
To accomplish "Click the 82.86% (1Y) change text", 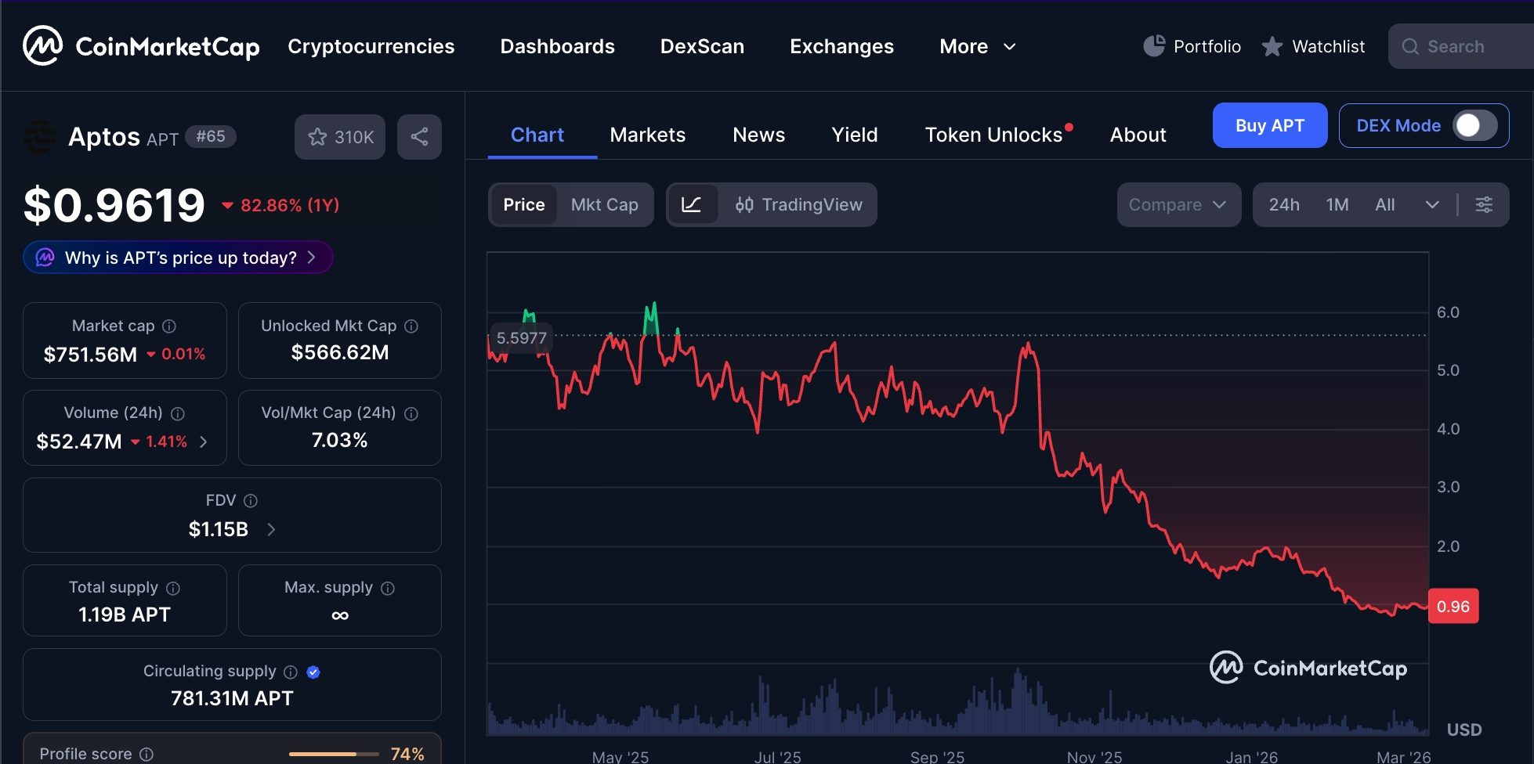I will point(290,205).
